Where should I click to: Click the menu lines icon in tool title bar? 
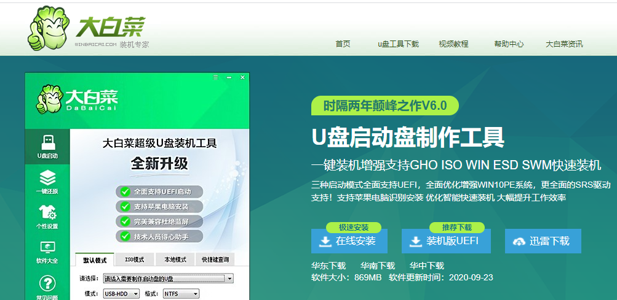tap(215, 77)
